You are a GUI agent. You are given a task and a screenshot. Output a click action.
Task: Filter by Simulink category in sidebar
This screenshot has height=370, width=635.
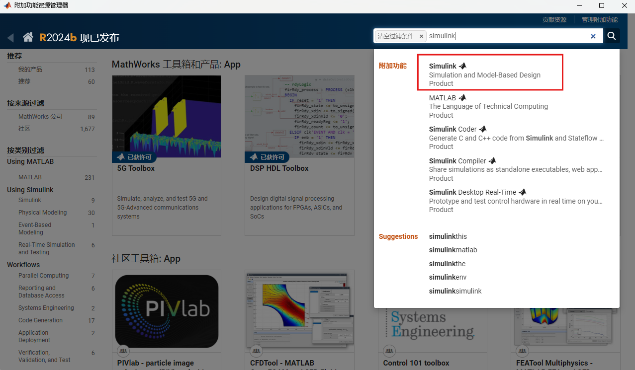30,200
